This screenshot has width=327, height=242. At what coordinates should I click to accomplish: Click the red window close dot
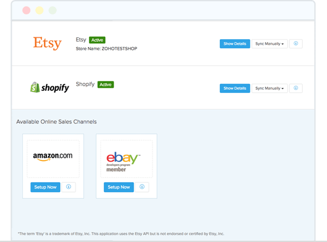26,10
